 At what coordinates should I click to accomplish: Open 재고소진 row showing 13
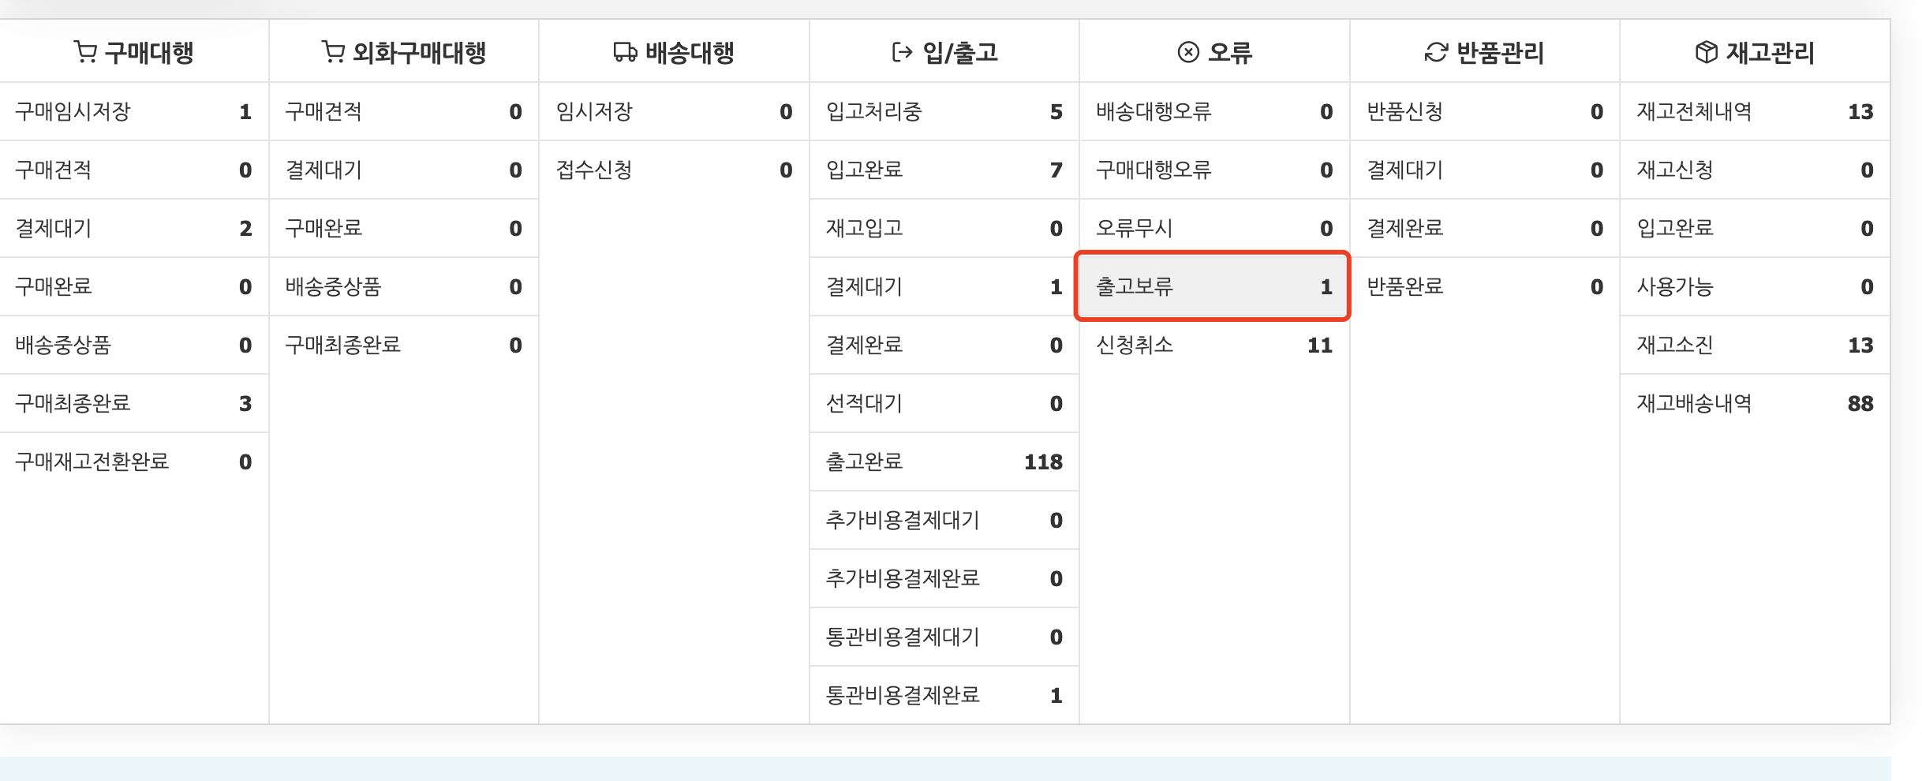tap(1755, 345)
